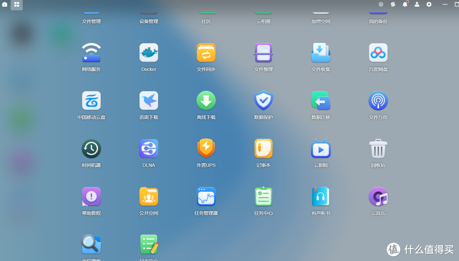Click the 加密空间 label
Viewport: 459px width, 261px height.
pos(321,21)
